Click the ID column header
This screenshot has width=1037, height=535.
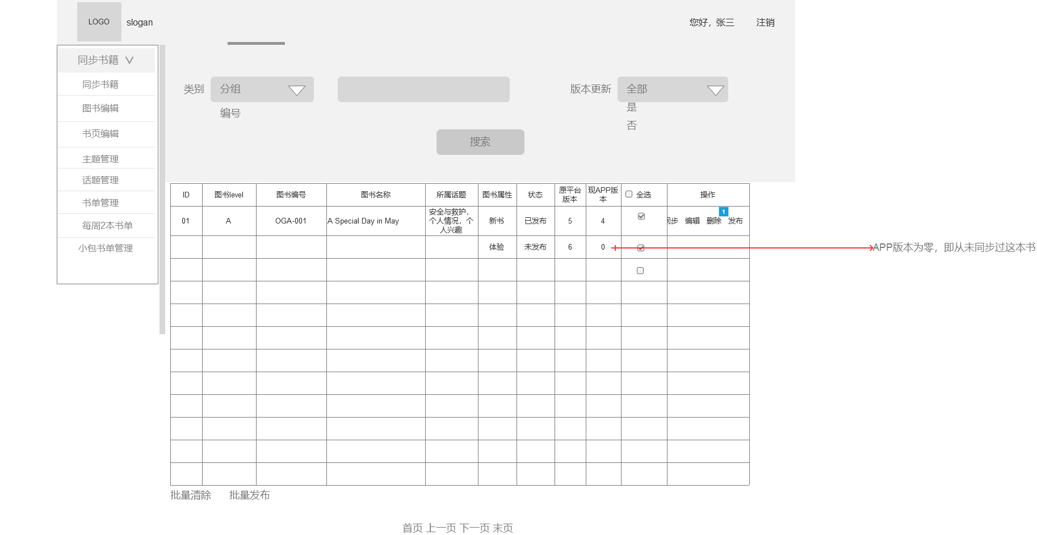click(186, 195)
